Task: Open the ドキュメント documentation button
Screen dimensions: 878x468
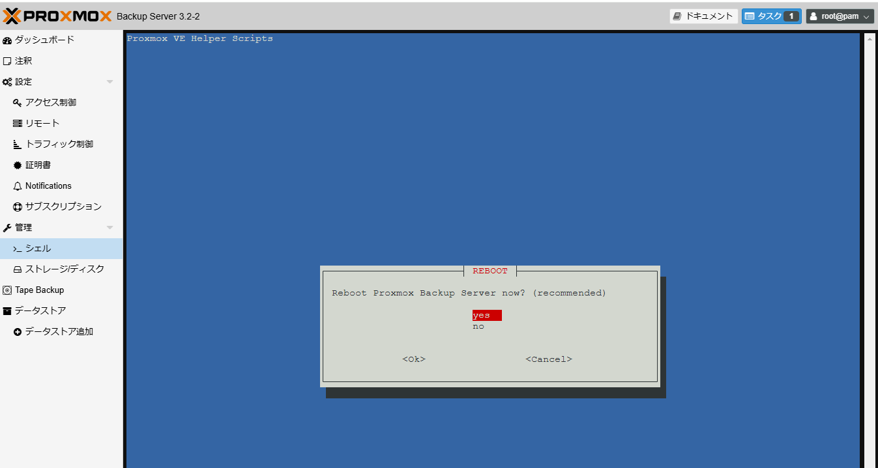Action: pos(703,16)
